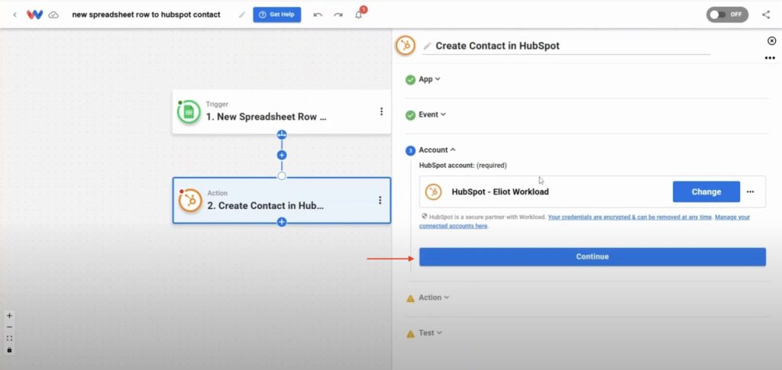Open the share workflow icon
Viewport: 782px width, 370px height.
pyautogui.click(x=766, y=14)
